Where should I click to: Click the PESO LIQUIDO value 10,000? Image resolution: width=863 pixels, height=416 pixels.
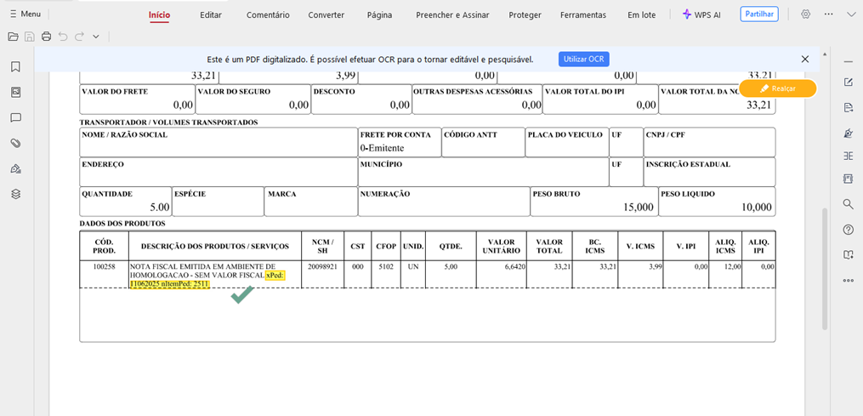point(756,208)
